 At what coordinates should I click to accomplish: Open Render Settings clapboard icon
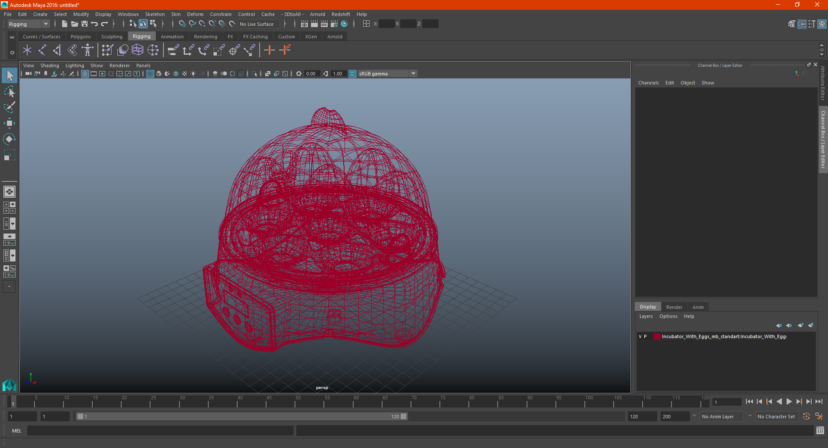[334, 24]
